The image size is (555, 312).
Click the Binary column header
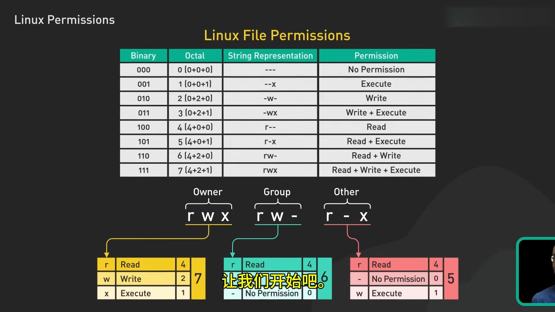pyautogui.click(x=143, y=55)
